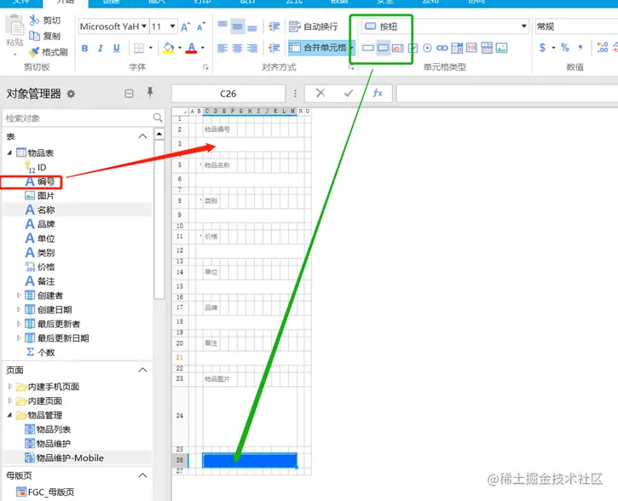Choose the image cell type icon
Screen dimensions: 618x501
tap(501, 48)
